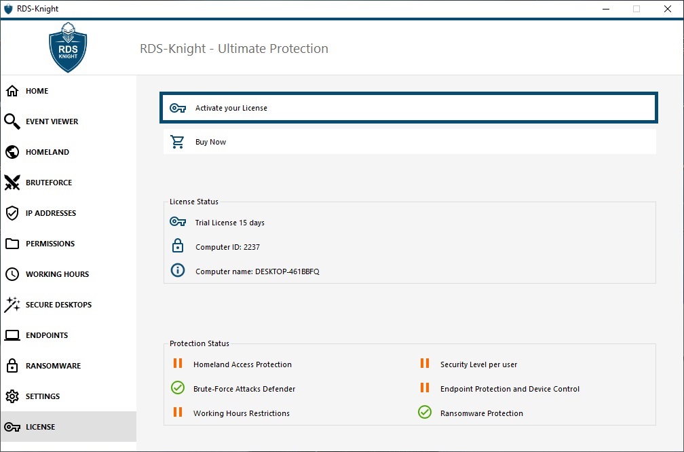Screen dimensions: 684x452
Task: Click the Computer ID: 2237 text
Action: [228, 247]
